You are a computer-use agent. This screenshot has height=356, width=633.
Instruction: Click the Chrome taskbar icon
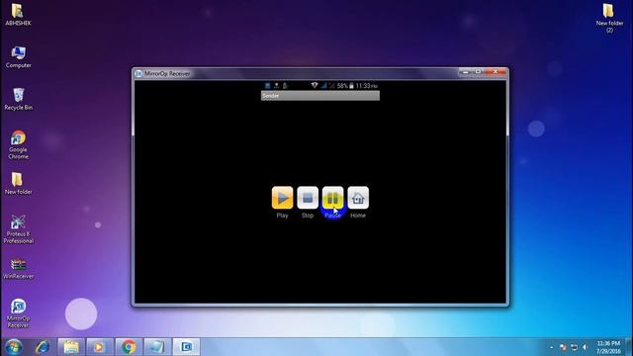pyautogui.click(x=129, y=347)
